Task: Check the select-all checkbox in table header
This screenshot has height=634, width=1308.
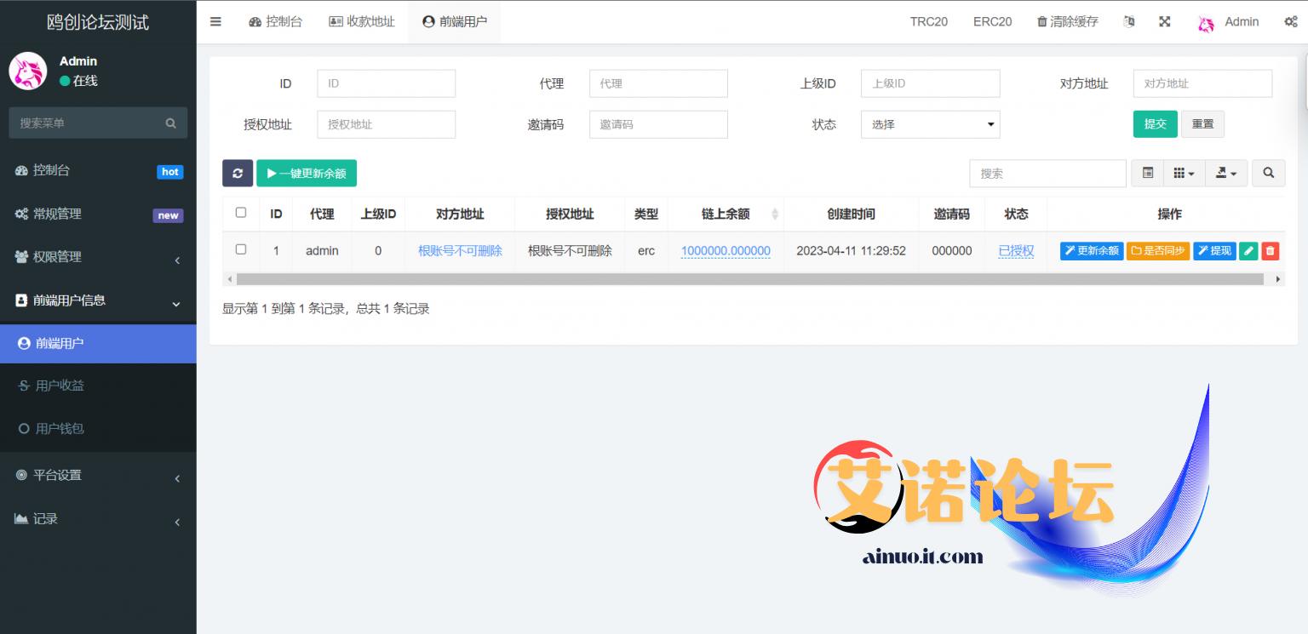Action: point(241,213)
